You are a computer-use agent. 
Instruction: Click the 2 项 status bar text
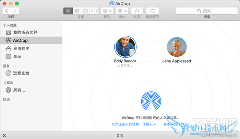click(120, 135)
